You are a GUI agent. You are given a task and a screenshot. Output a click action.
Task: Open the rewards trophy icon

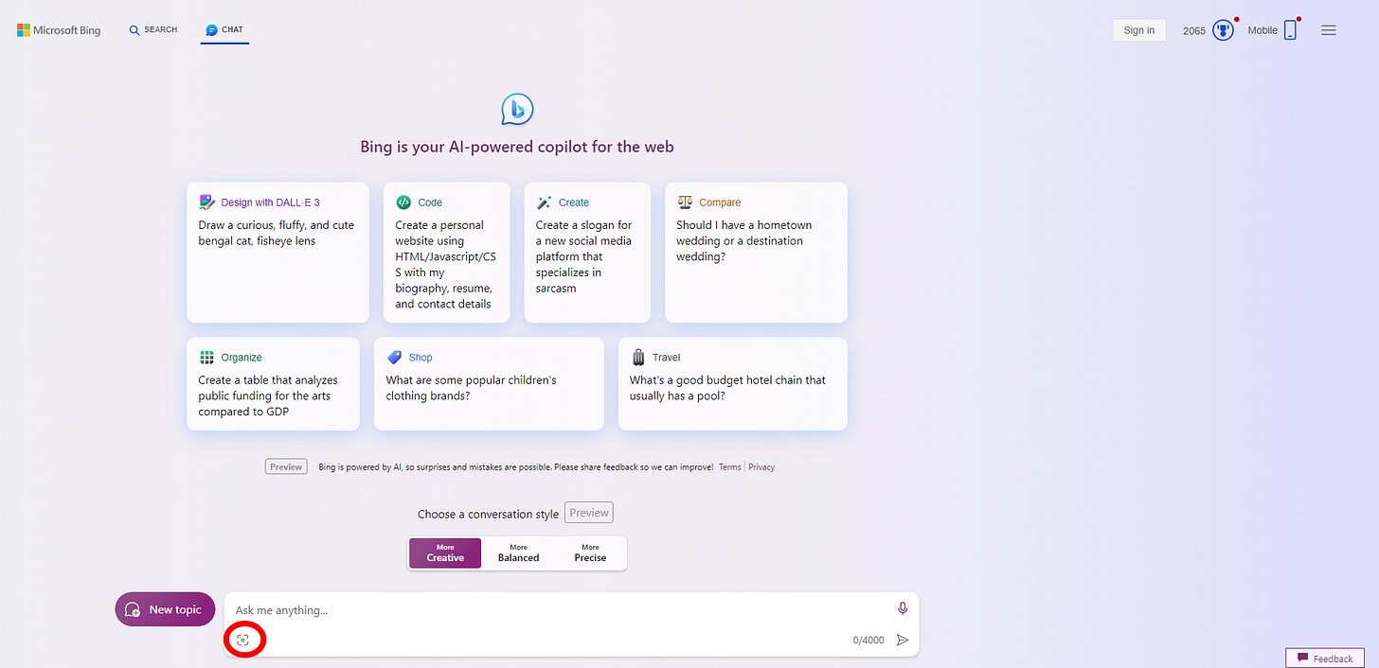(1224, 30)
